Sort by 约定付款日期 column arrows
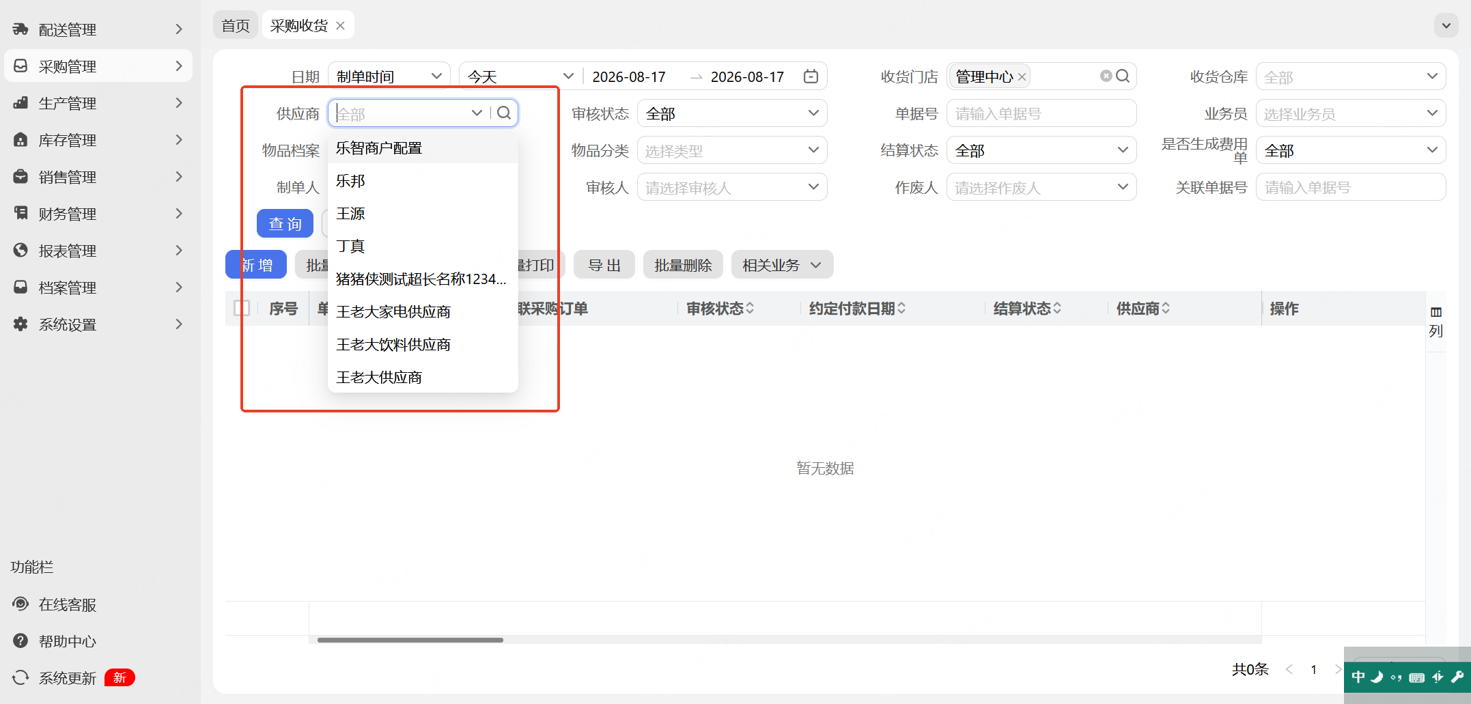The width and height of the screenshot is (1471, 704). [x=901, y=309]
